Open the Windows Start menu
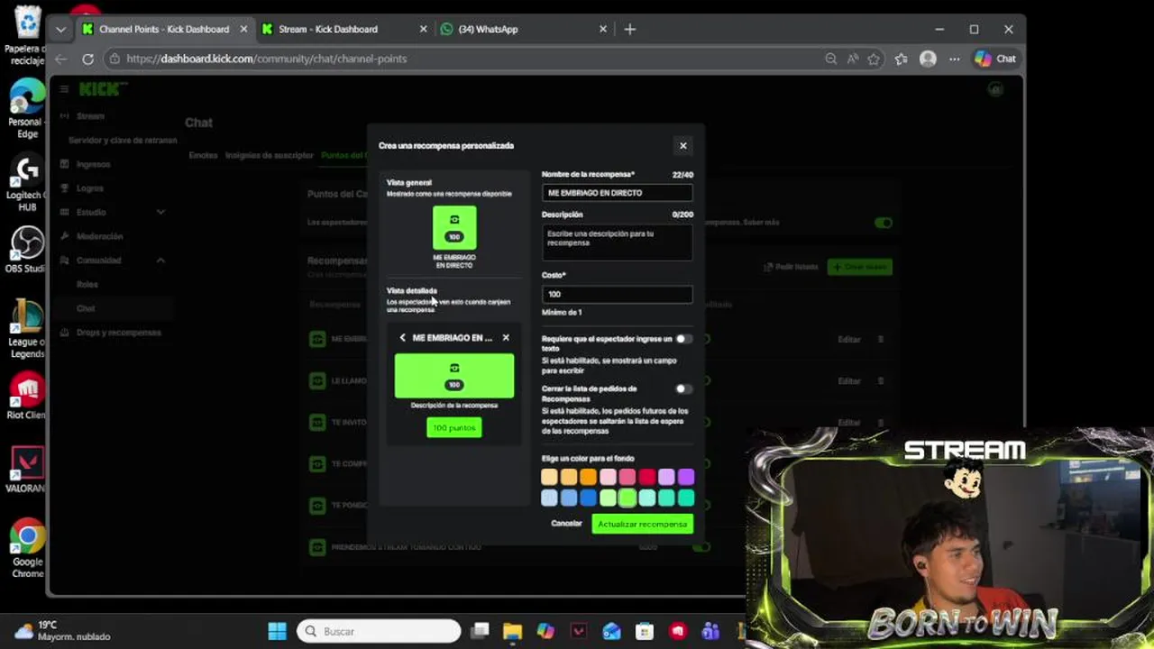 [x=277, y=631]
